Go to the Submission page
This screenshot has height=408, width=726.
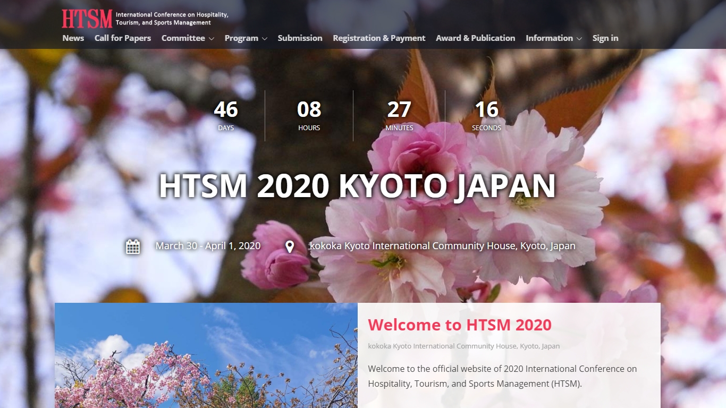[x=300, y=38]
